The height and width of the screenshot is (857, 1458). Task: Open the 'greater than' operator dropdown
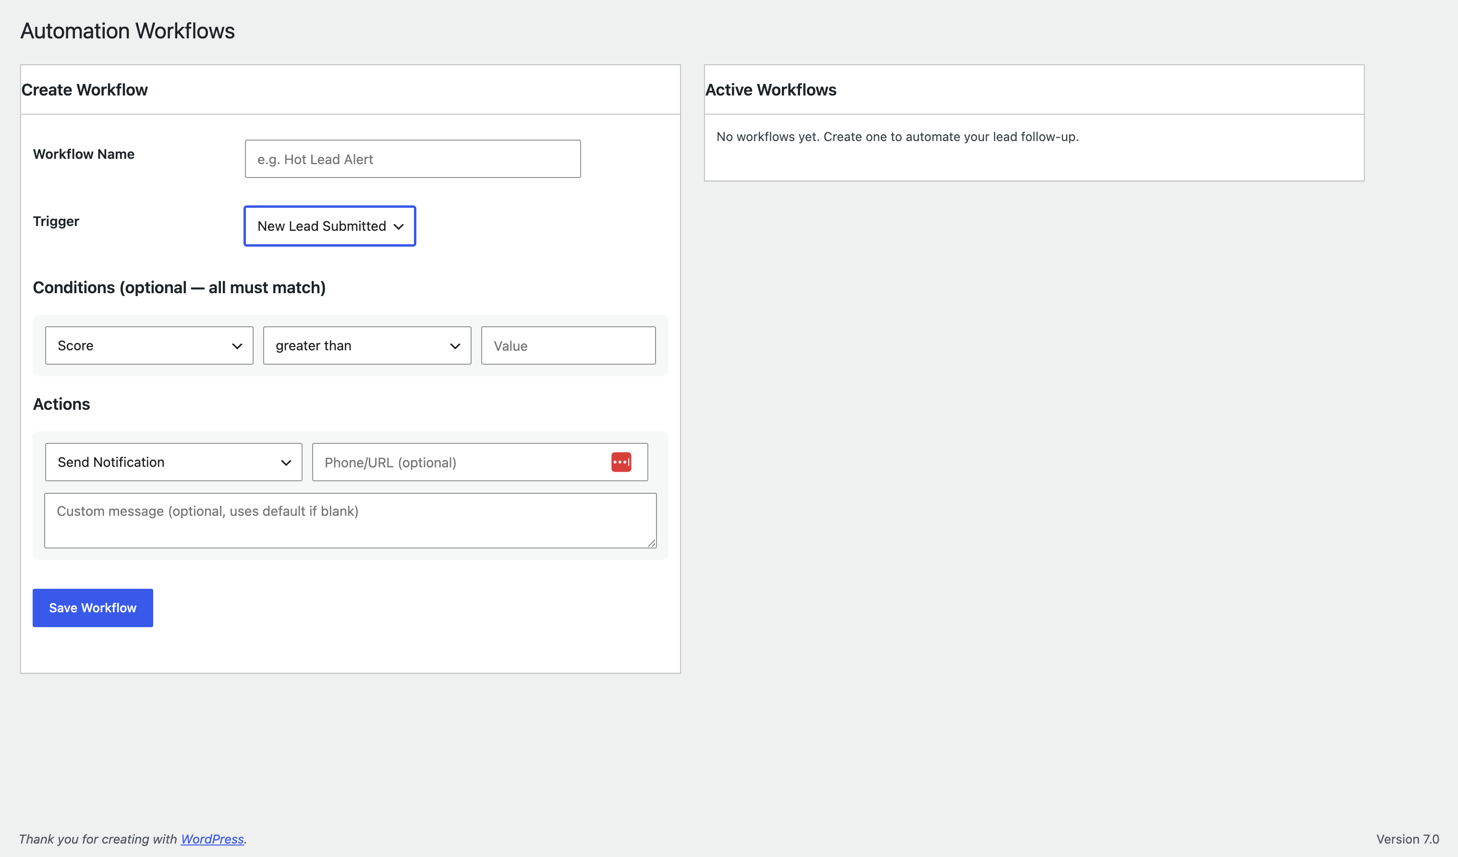367,346
